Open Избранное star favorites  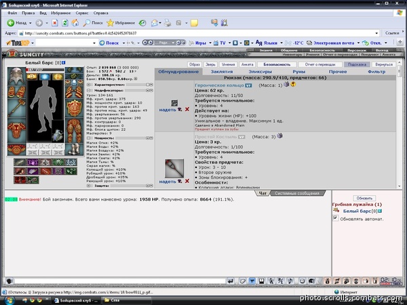click(x=121, y=23)
